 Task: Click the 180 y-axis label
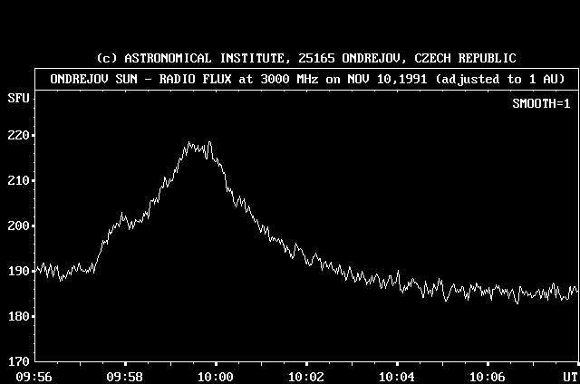click(x=17, y=316)
